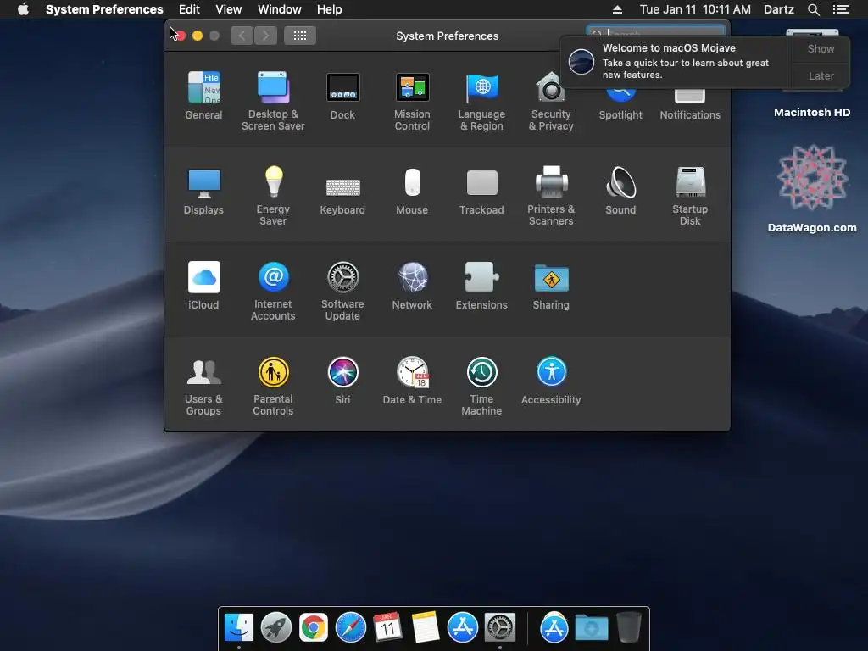
Task: Open Notification Center from menu bar
Action: click(x=840, y=9)
